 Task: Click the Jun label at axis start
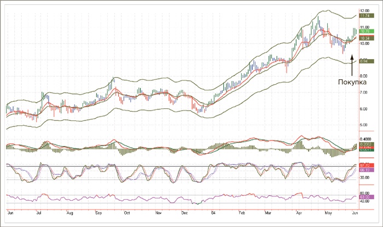click(x=9, y=209)
